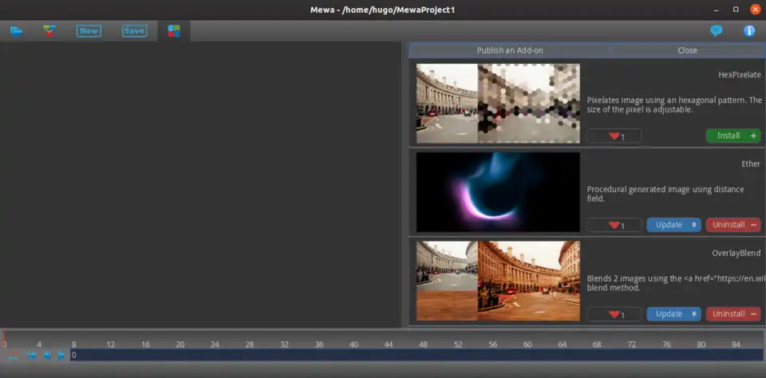This screenshot has height=378, width=766.
Task: Uninstall the OverlayBlend add-on
Action: click(x=732, y=314)
